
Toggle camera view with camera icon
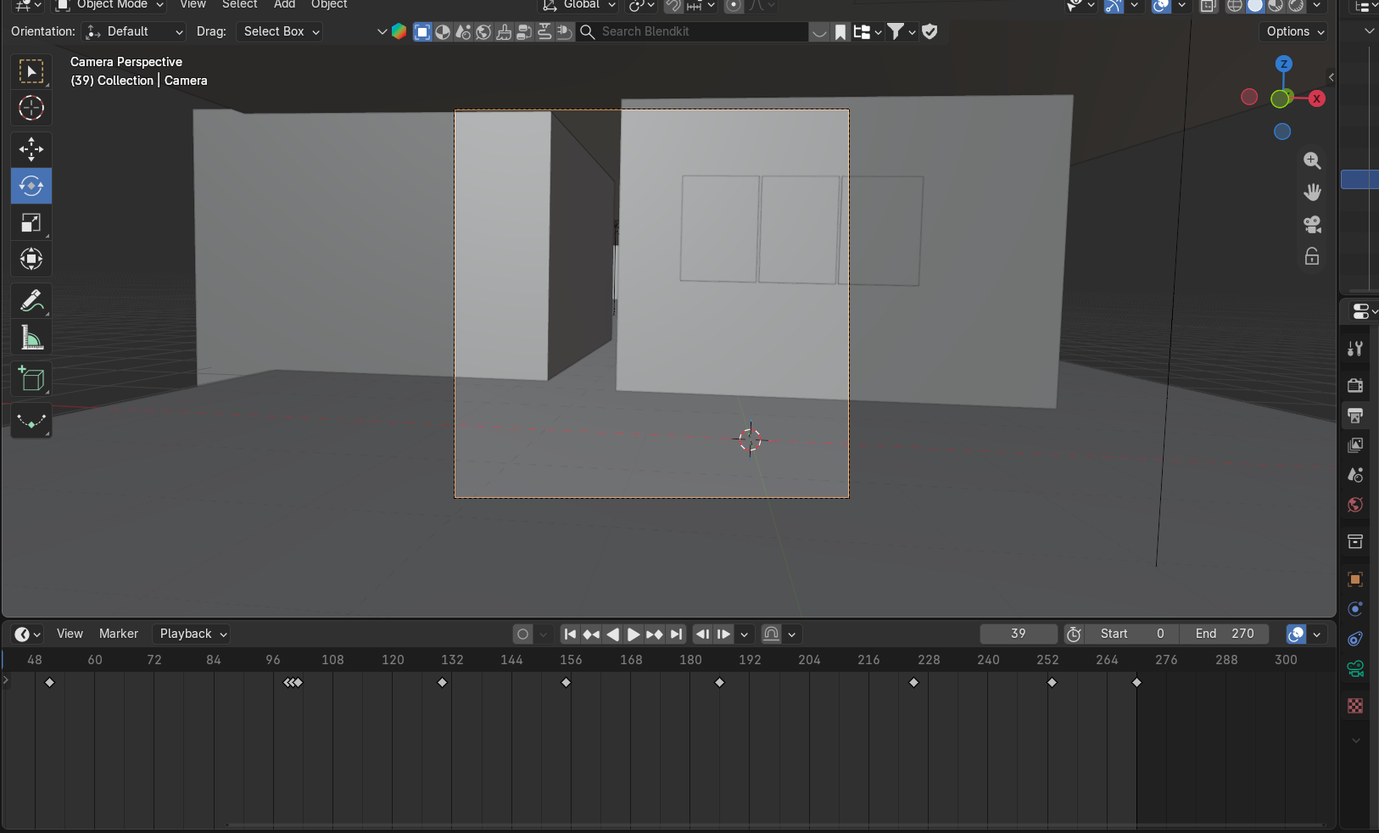[x=1312, y=224]
